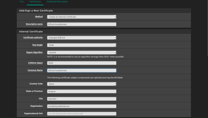
Task: Expand the Certificate authority dropdown
Action: [82, 38]
